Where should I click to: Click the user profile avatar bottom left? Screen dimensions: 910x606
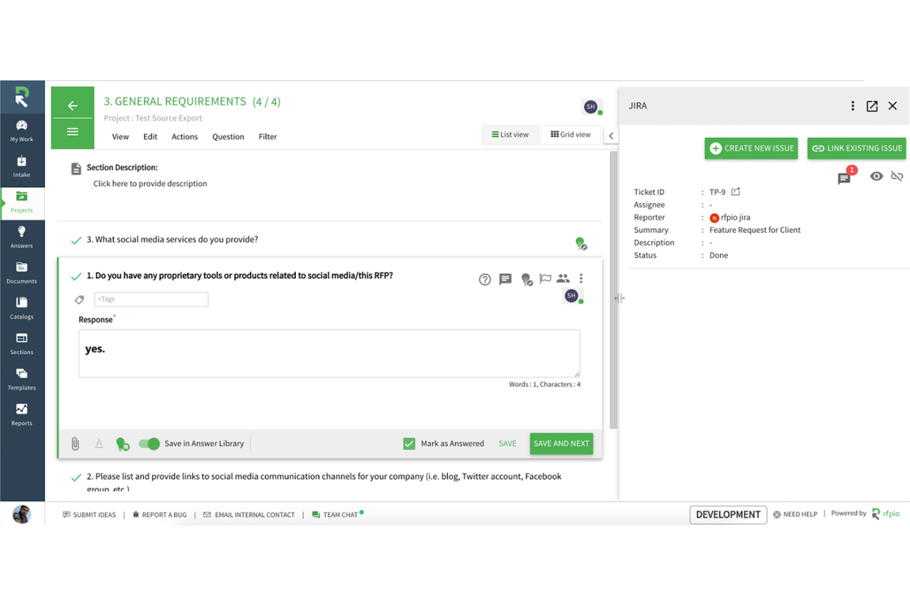click(x=22, y=514)
